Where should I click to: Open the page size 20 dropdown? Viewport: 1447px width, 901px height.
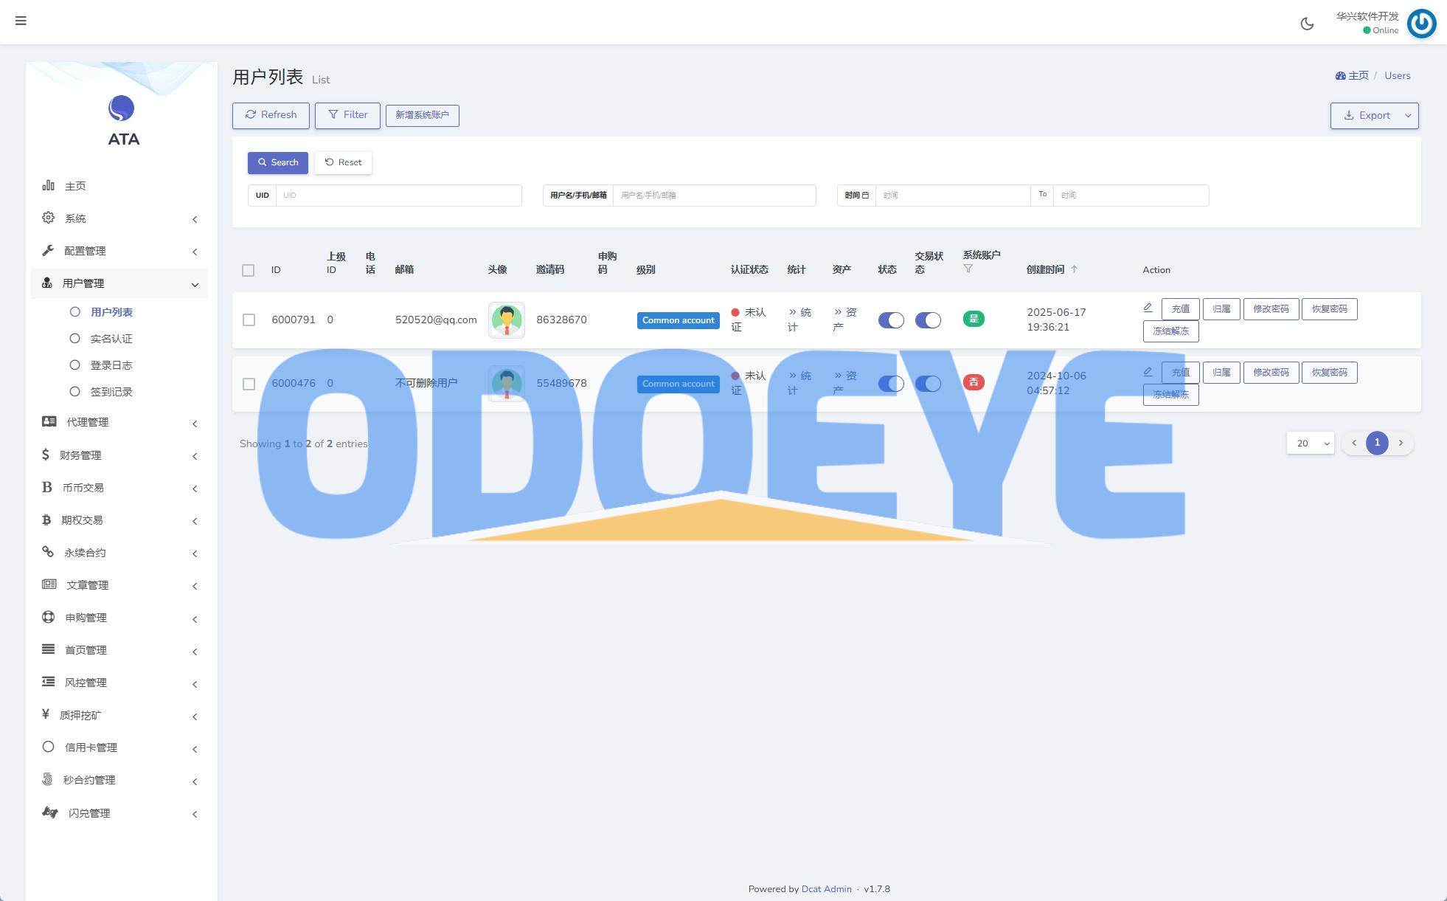point(1310,443)
